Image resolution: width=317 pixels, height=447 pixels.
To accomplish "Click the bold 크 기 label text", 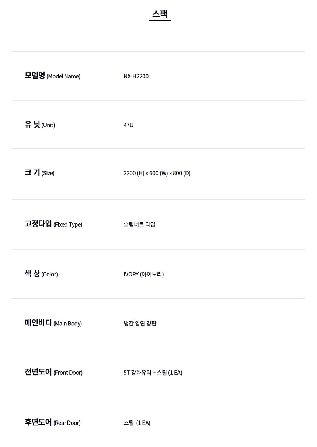I will (32, 172).
